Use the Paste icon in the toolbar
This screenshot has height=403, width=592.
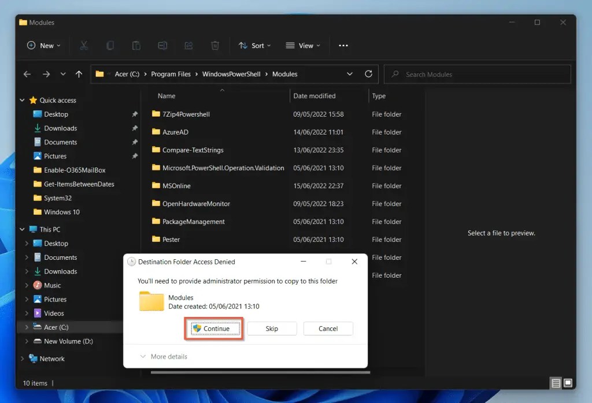[136, 46]
